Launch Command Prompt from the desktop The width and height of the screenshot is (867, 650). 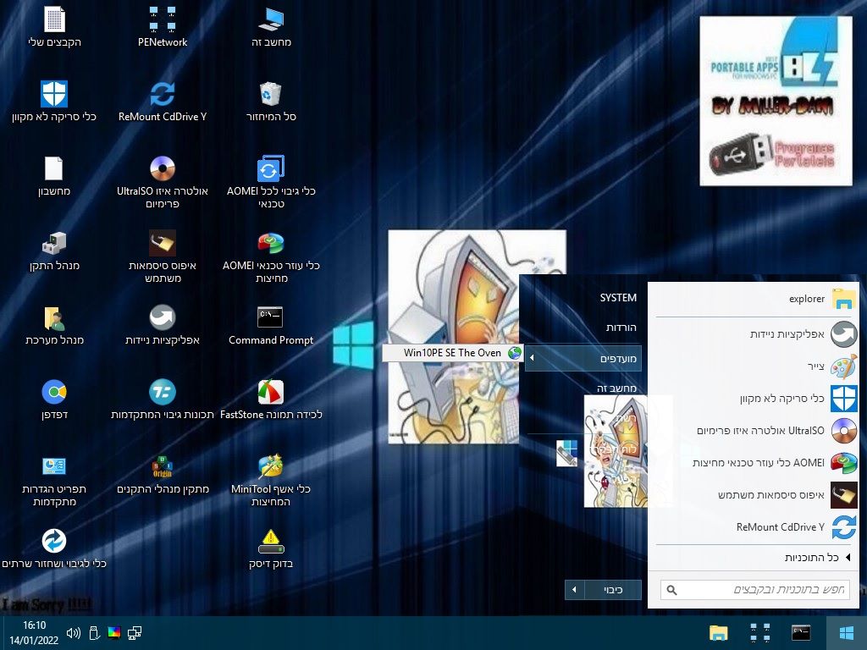pyautogui.click(x=271, y=326)
